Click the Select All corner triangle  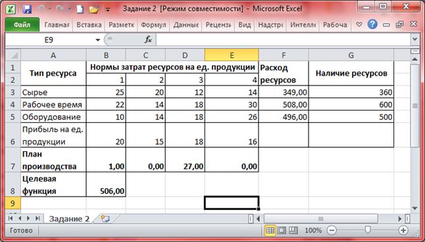click(x=12, y=55)
